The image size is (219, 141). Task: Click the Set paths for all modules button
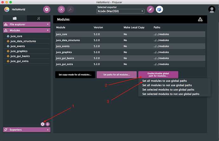coord(116,74)
